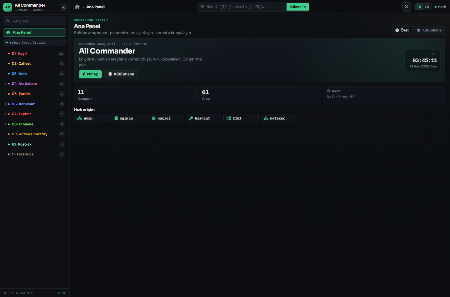Click the 'Belirlenmedi' target value
Image resolution: width=450 pixels, height=297 pixels.
340,97
